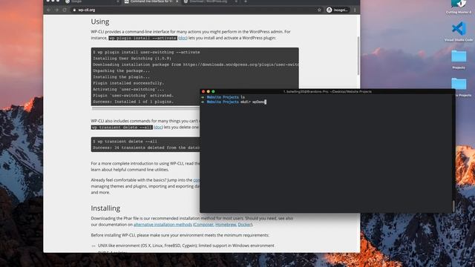Open the alternative installation methods link
Viewport: 475px width, 267px height.
(x=163, y=225)
